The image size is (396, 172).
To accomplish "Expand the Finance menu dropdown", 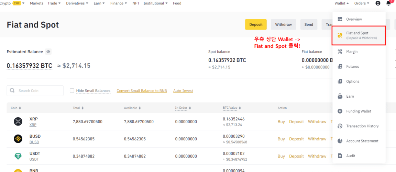I will (119, 3).
